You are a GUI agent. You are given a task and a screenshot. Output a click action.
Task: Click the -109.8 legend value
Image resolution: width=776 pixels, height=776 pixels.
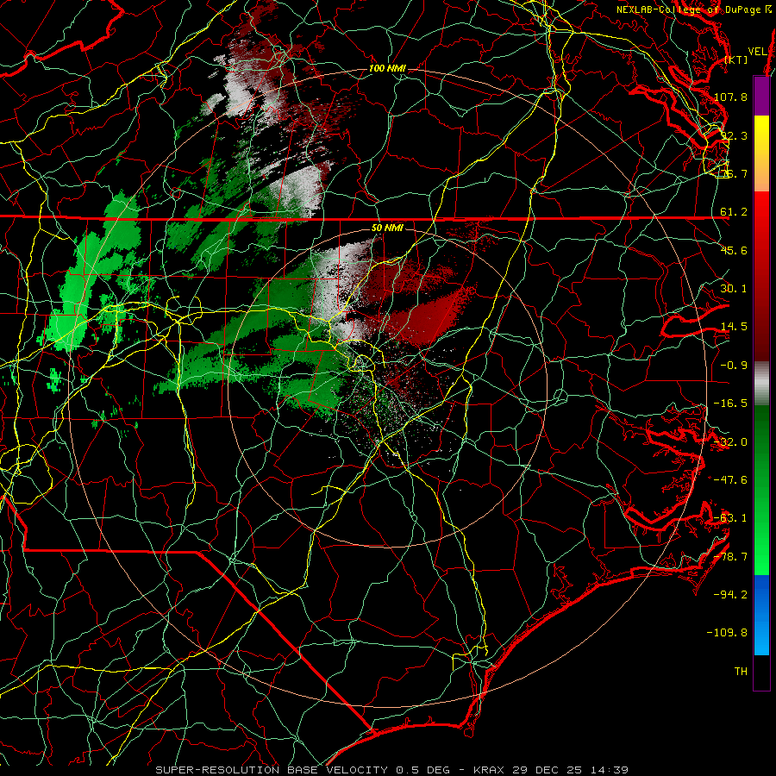[728, 633]
